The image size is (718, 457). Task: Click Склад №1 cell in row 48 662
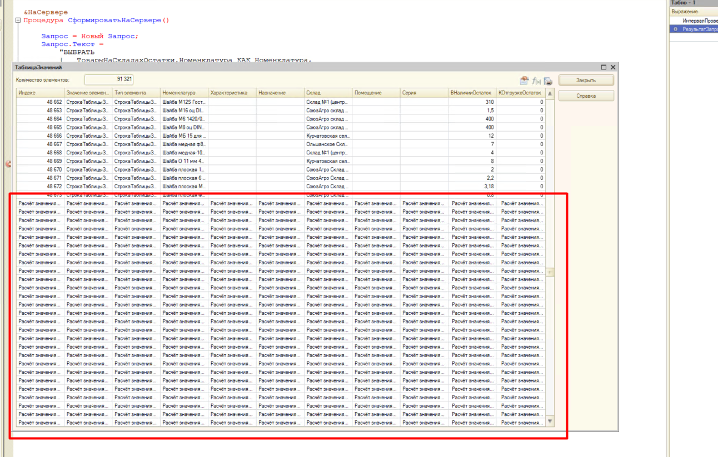[x=328, y=102]
